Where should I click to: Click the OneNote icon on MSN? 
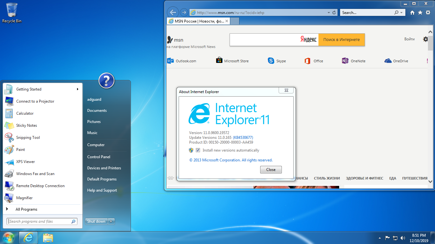pyautogui.click(x=345, y=61)
